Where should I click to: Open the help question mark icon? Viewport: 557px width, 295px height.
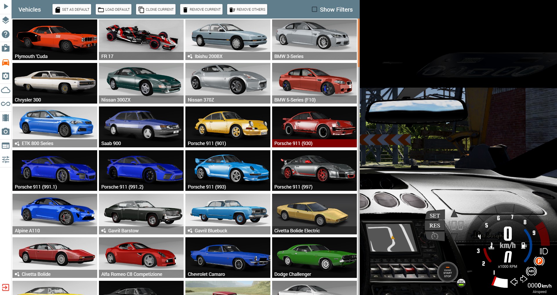6,34
